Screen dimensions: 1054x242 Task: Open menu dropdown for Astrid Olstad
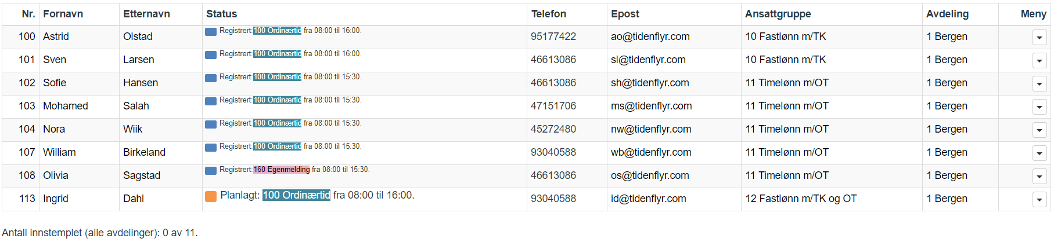tap(1039, 38)
